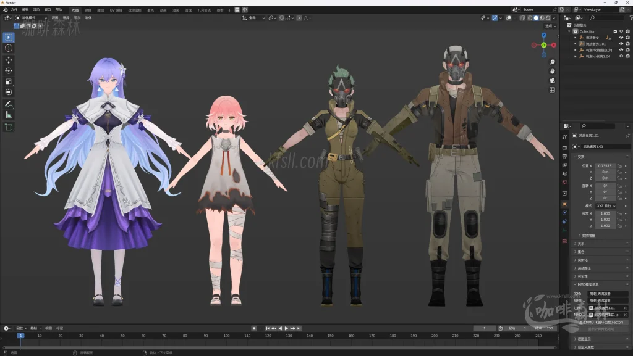633x356 pixels.
Task: Open the Scene properties tab icon
Action: 564,173
